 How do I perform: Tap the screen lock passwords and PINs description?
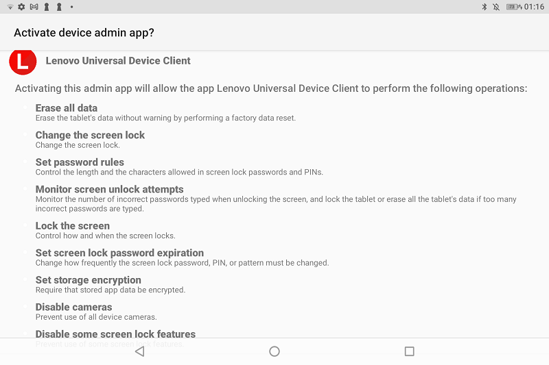pyautogui.click(x=179, y=172)
